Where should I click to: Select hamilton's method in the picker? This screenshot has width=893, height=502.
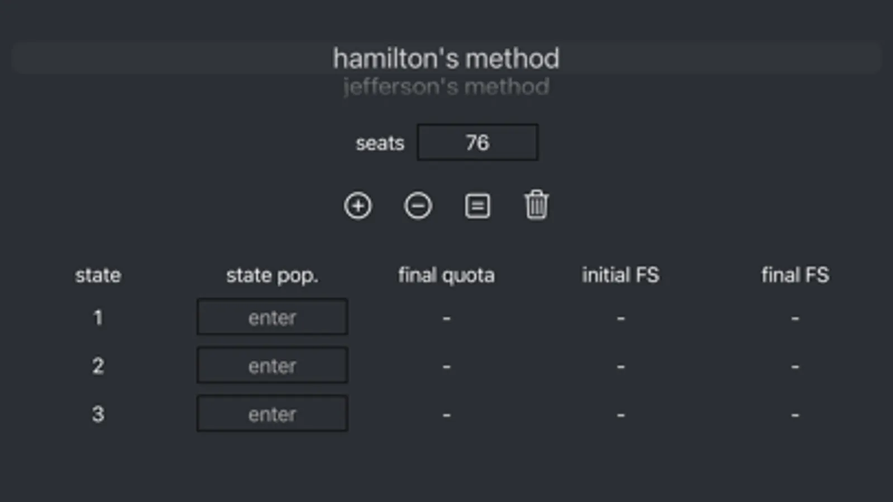[x=446, y=58]
